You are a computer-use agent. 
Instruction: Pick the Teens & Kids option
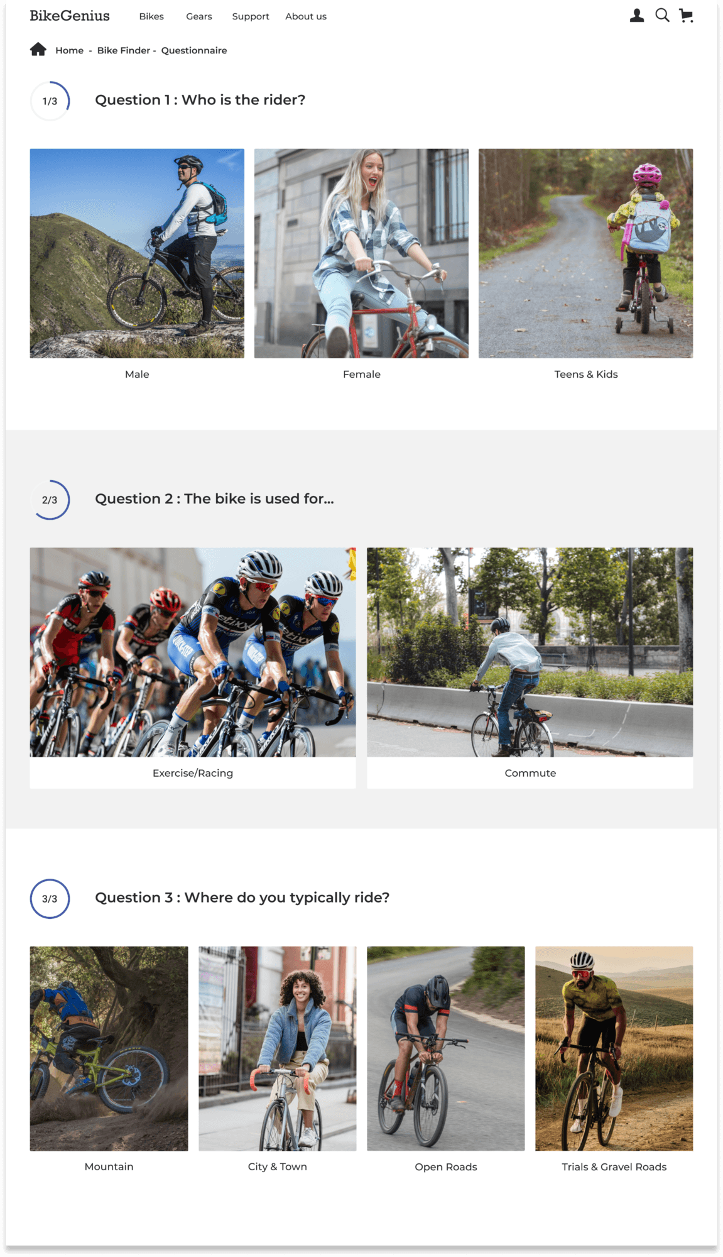[586, 253]
